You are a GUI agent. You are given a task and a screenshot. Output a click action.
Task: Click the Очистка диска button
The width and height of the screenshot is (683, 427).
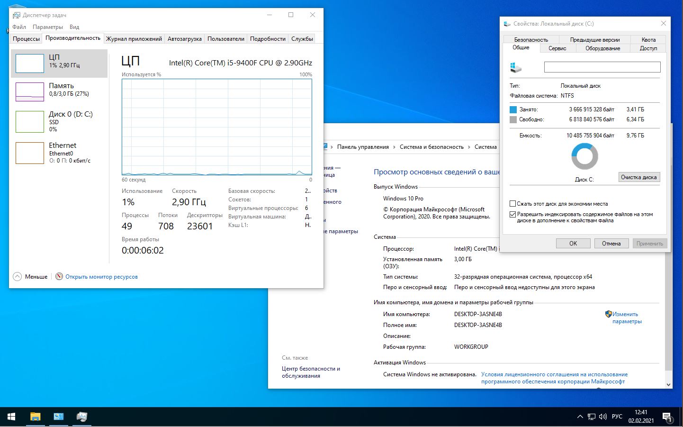point(639,177)
